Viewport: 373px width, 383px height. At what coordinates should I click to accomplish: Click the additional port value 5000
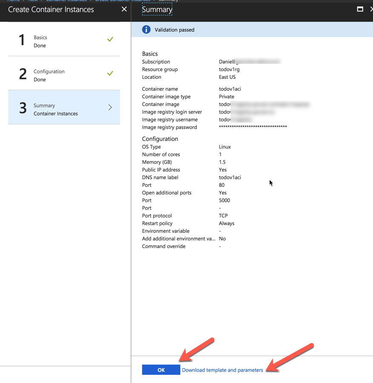224,200
